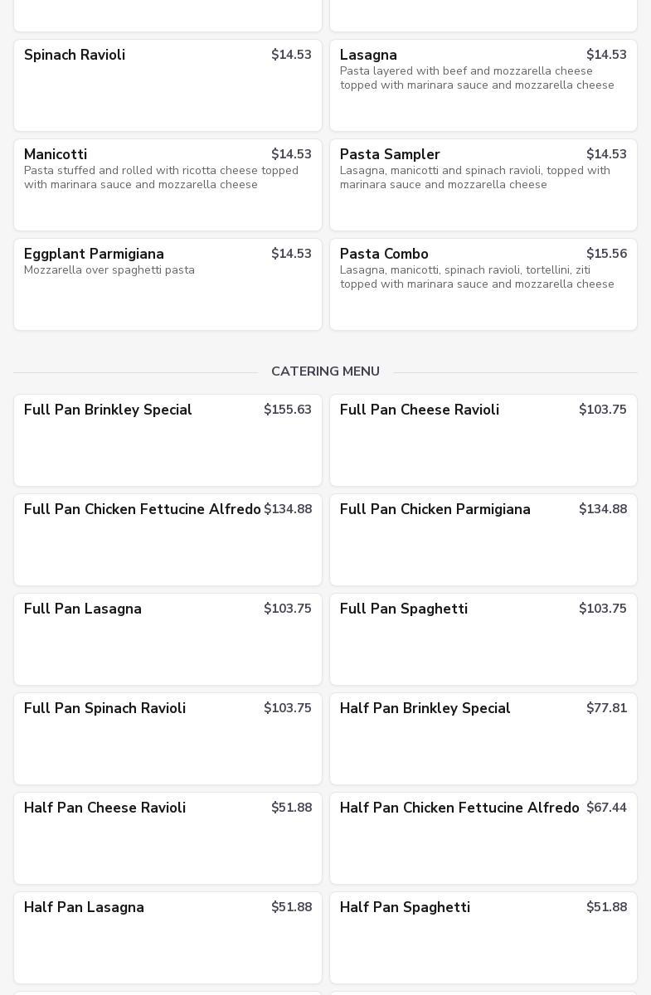The height and width of the screenshot is (995, 651).
Task: Select Half Pan Cheese Ravioli
Action: (168, 837)
